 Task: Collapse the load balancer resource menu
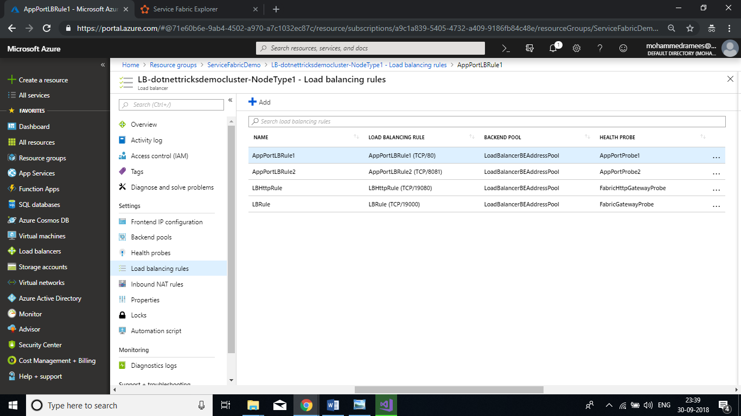(230, 100)
